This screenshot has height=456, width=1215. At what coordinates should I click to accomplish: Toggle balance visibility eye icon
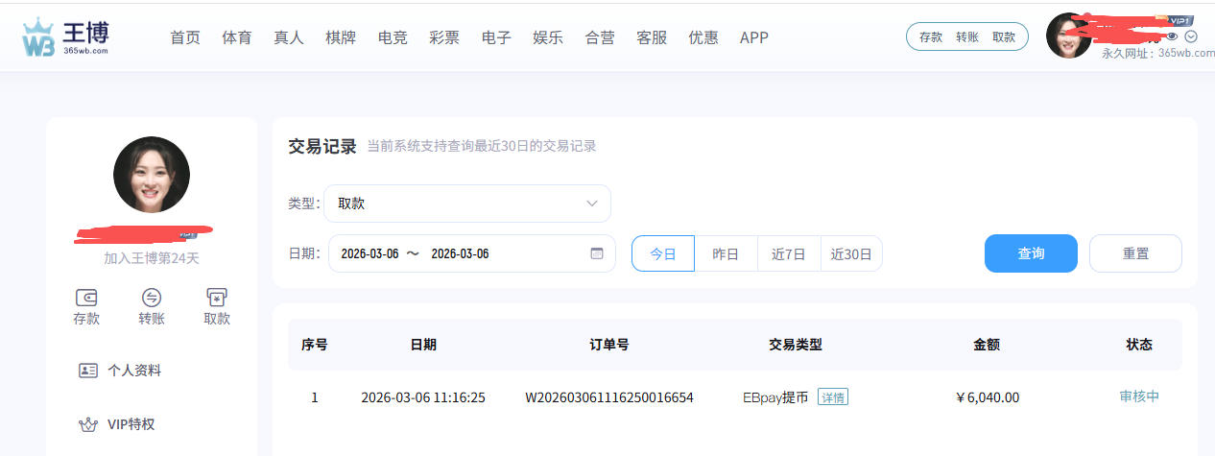pyautogui.click(x=1172, y=36)
